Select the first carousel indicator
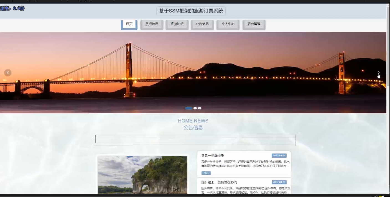Viewport: 390px width, 197px height. (189, 108)
